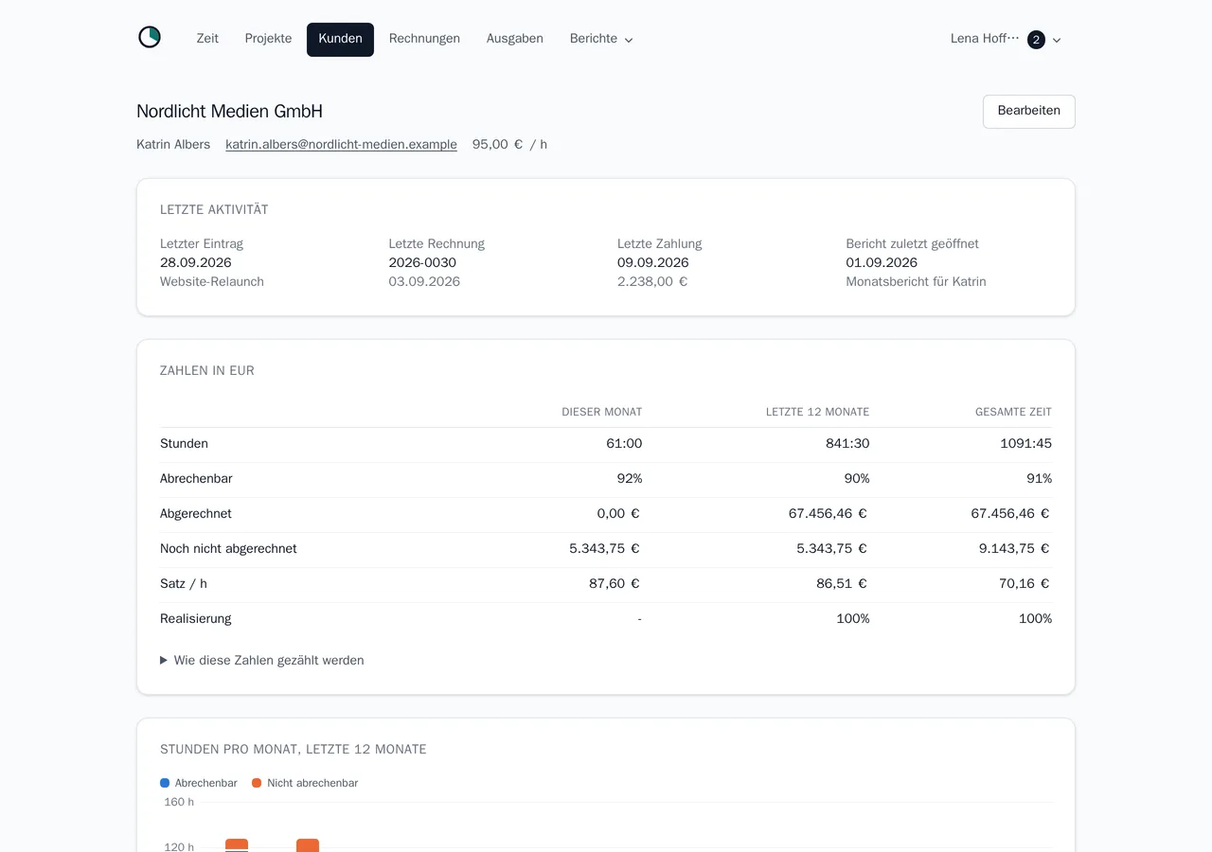Image resolution: width=1212 pixels, height=852 pixels.
Task: Click the value 9.143,75 €
Action: click(x=1014, y=549)
